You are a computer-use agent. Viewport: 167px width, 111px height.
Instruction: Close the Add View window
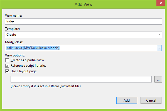[161, 3]
